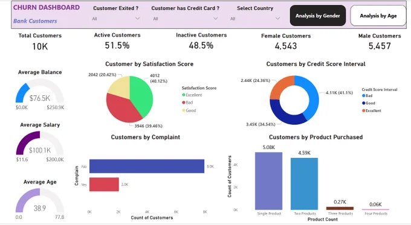Click the Bad satisfaction legend marker
This screenshot has width=411, height=225.
click(184, 103)
